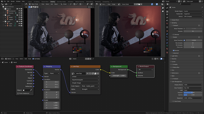The image size is (204, 114).
Task: Open the View Layer properties tab icon
Action: tap(167, 17)
